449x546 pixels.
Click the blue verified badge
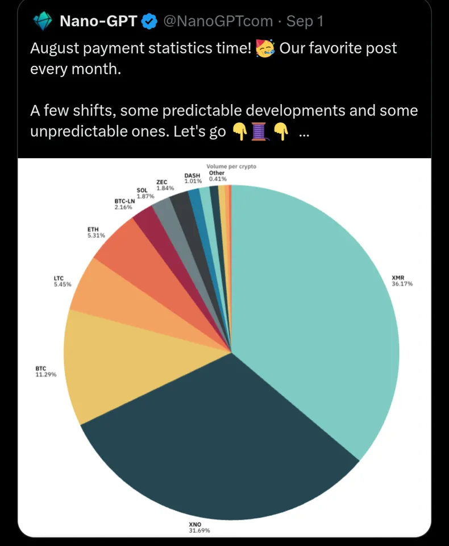pyautogui.click(x=149, y=22)
